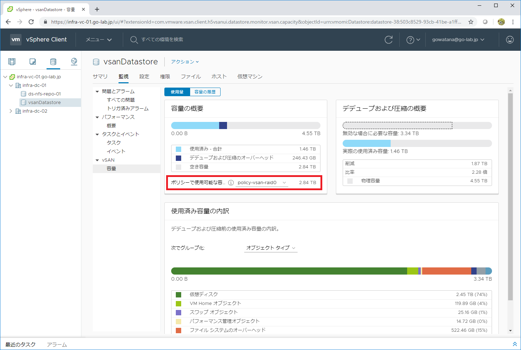
Task: Expand the bottom task panel chevrons
Action: [x=515, y=344]
